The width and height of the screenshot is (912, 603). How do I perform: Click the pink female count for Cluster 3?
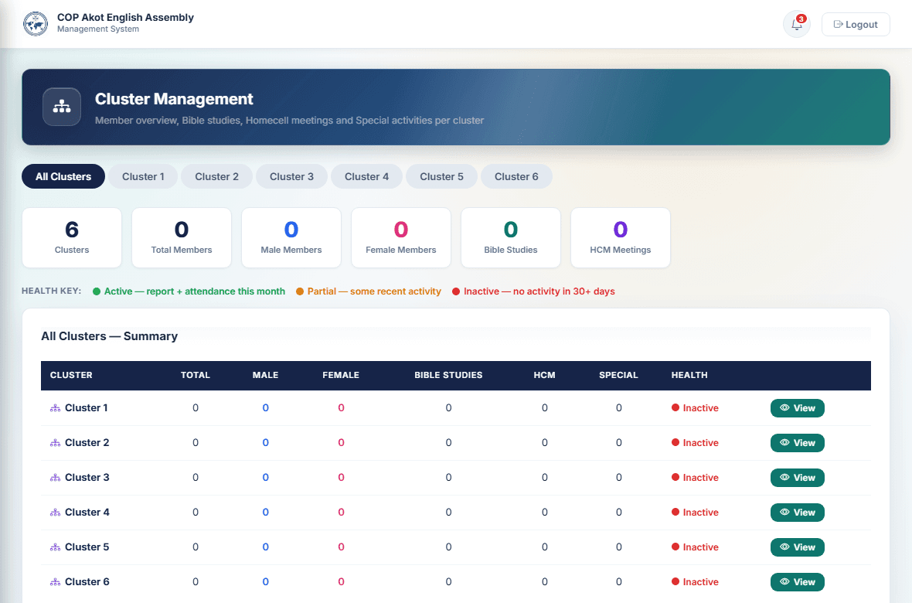pos(341,478)
